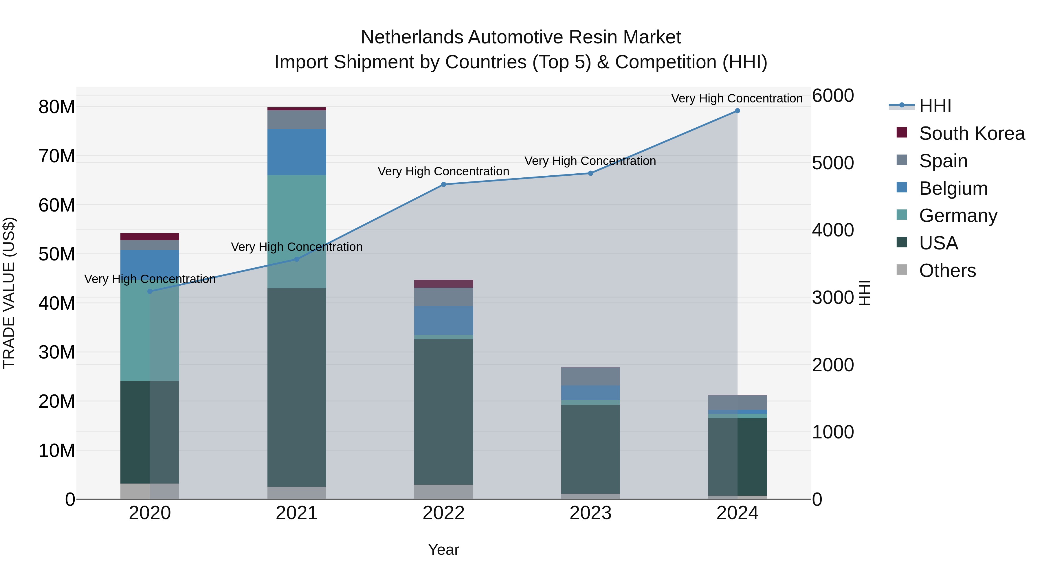Click the Netherlands Automotive Resin Market title
1042x586 pixels.
pyautogui.click(x=521, y=37)
